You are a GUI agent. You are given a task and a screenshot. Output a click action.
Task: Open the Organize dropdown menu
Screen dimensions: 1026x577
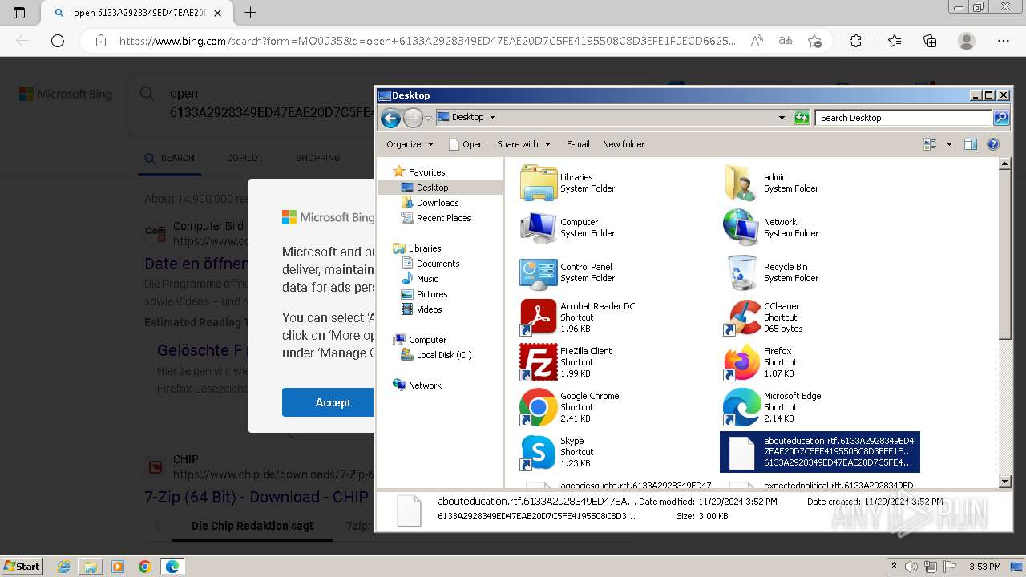[x=410, y=144]
